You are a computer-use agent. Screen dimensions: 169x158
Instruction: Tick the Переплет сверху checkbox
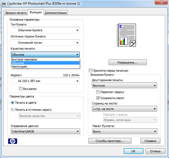(x=98, y=92)
